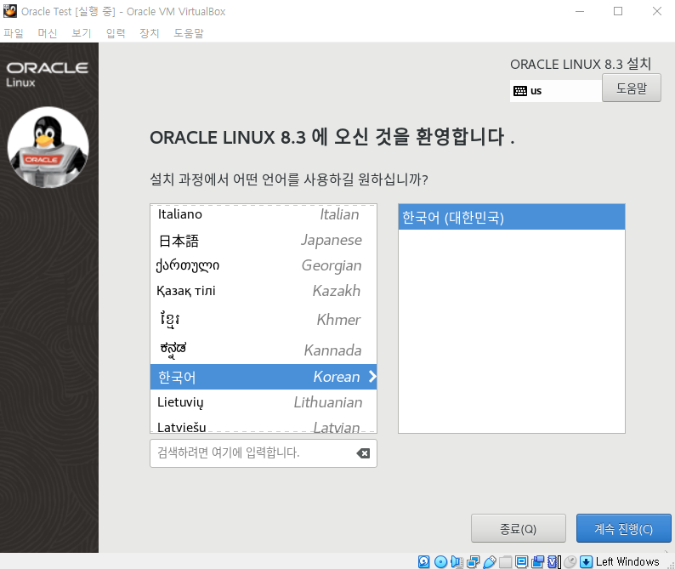The height and width of the screenshot is (569, 675).
Task: Open the 장치 menu
Action: point(150,33)
